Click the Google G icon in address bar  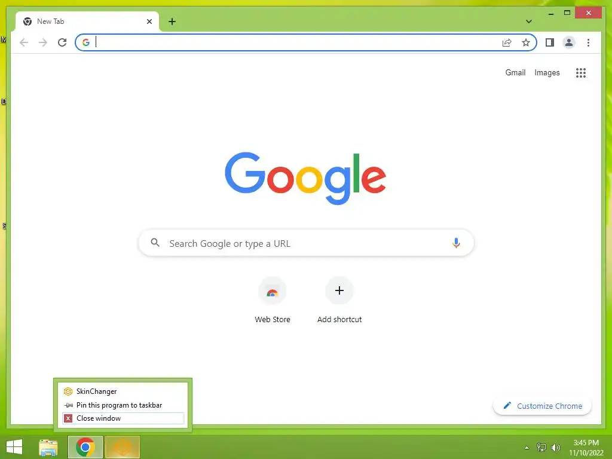[x=86, y=42]
